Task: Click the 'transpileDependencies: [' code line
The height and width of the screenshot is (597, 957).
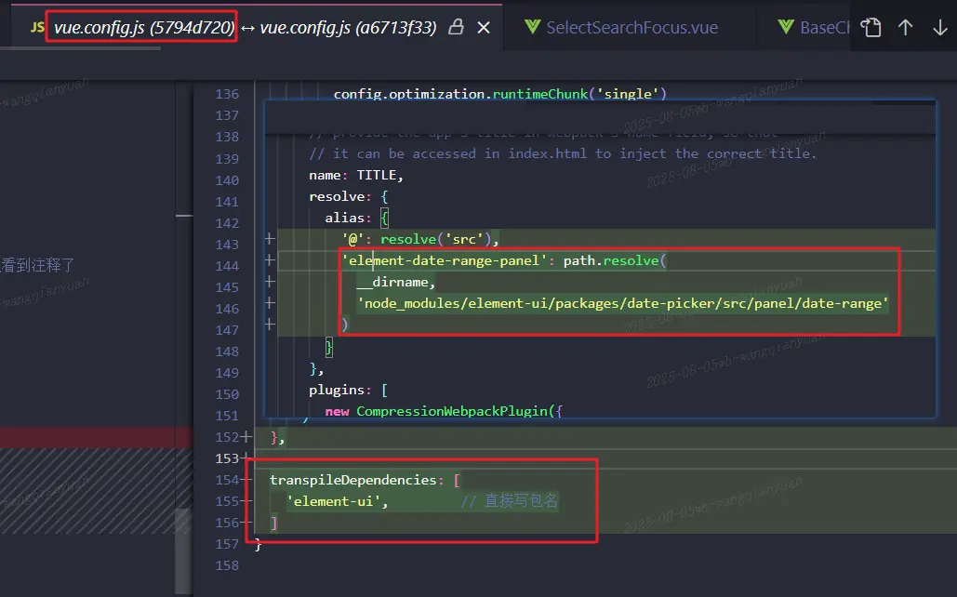Action: pos(365,480)
